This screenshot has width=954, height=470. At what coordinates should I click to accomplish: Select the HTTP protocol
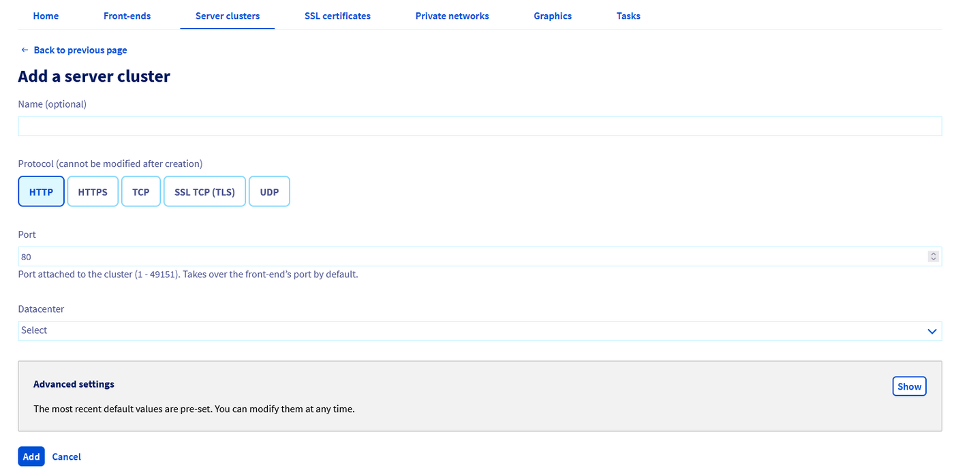(x=41, y=191)
